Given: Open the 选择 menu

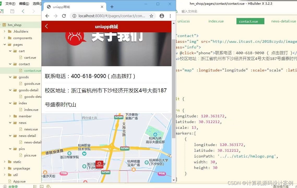Looking at the screenshot, I should tap(37, 4).
